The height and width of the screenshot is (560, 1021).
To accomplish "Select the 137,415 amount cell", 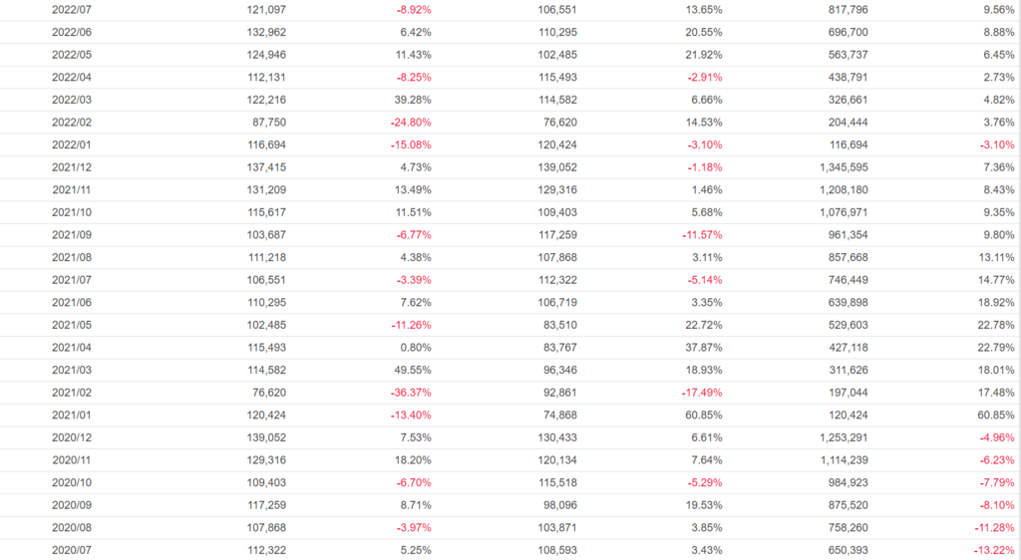I will pos(265,167).
